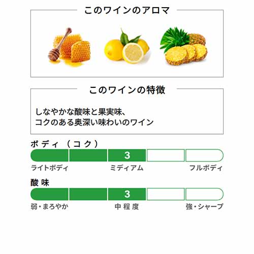The image size is (254, 254).
Task: Click acidity segment numbered 3
Action: [x=127, y=194]
